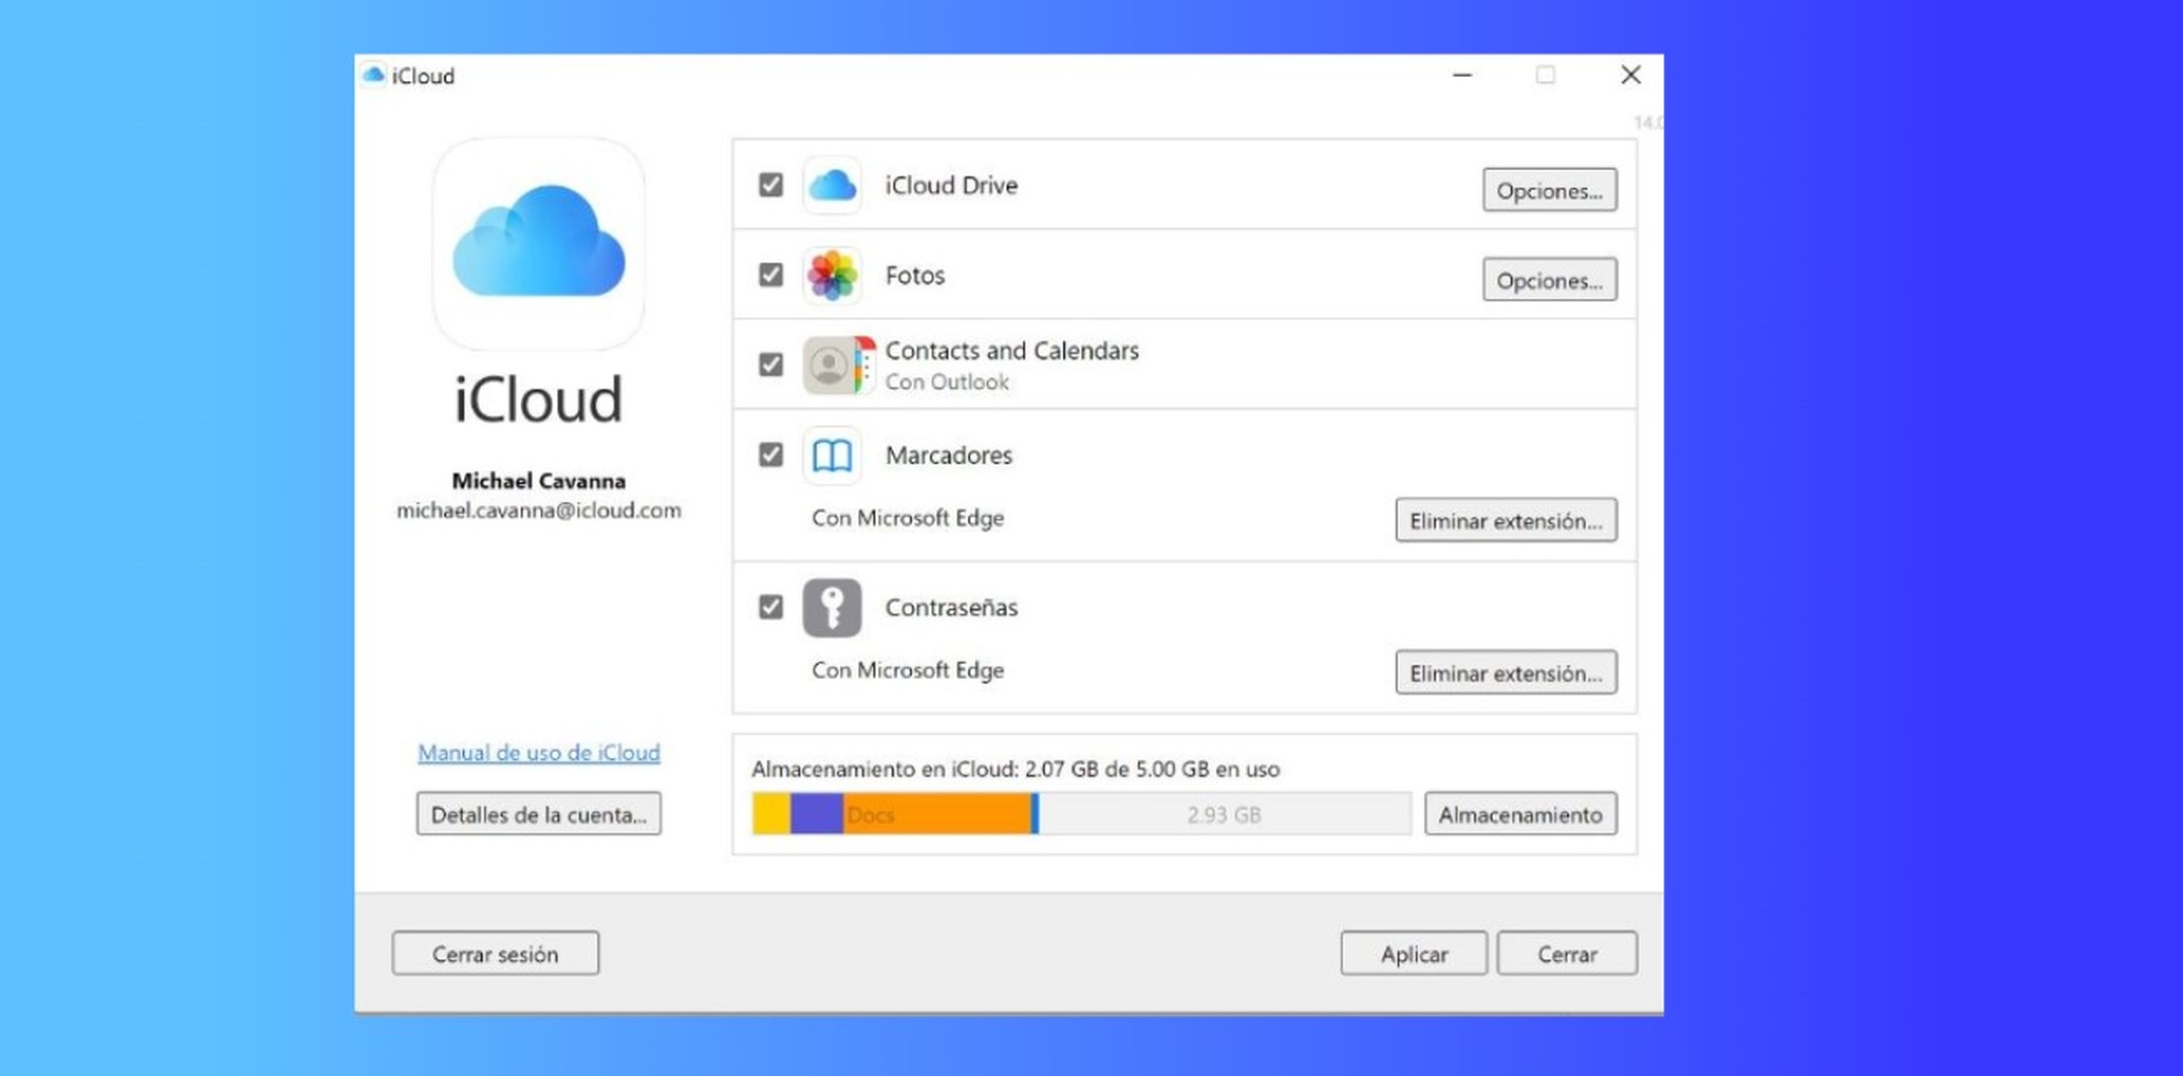Screen dimensions: 2183x1076
Task: Click the Fotos label text
Action: 914,275
